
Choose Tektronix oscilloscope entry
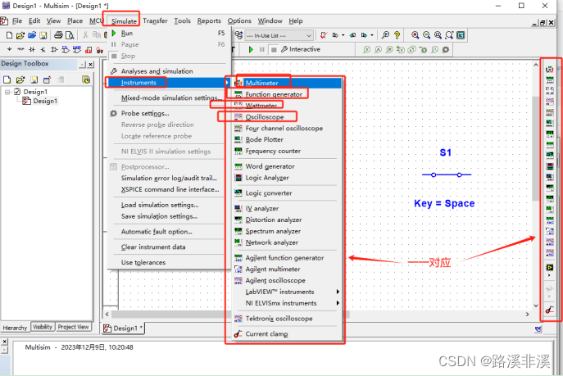tap(287, 319)
